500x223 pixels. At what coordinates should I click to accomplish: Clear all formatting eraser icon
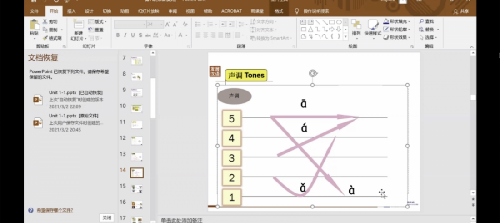coord(185,25)
